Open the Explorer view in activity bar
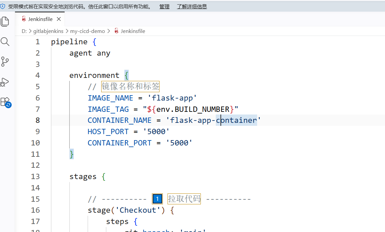Screen dimensions: 385x232 click(5, 22)
